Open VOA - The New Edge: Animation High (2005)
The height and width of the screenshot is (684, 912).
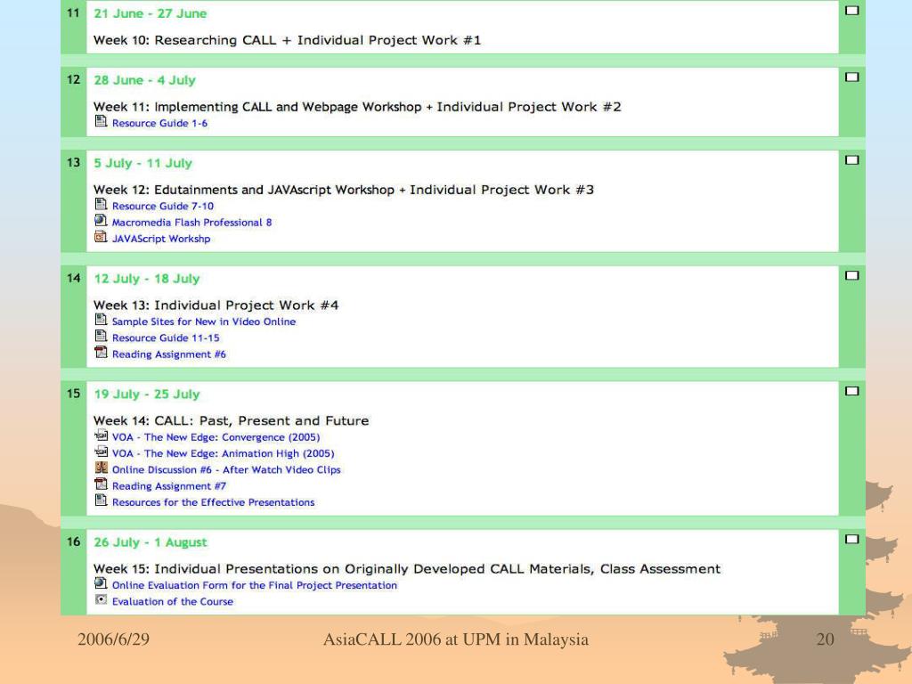coord(224,453)
